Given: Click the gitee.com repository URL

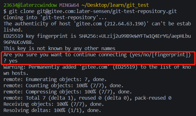Looking at the screenshot, I should click(x=107, y=11).
